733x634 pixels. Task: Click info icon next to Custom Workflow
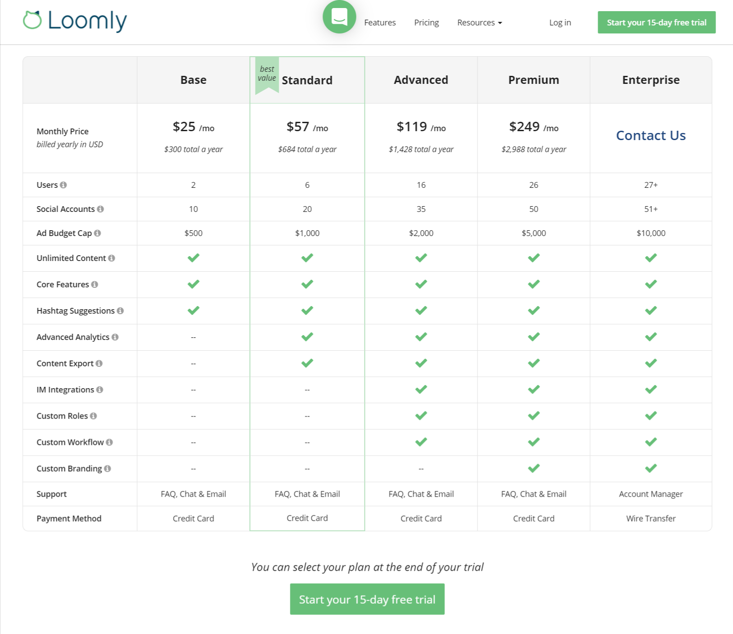109,442
